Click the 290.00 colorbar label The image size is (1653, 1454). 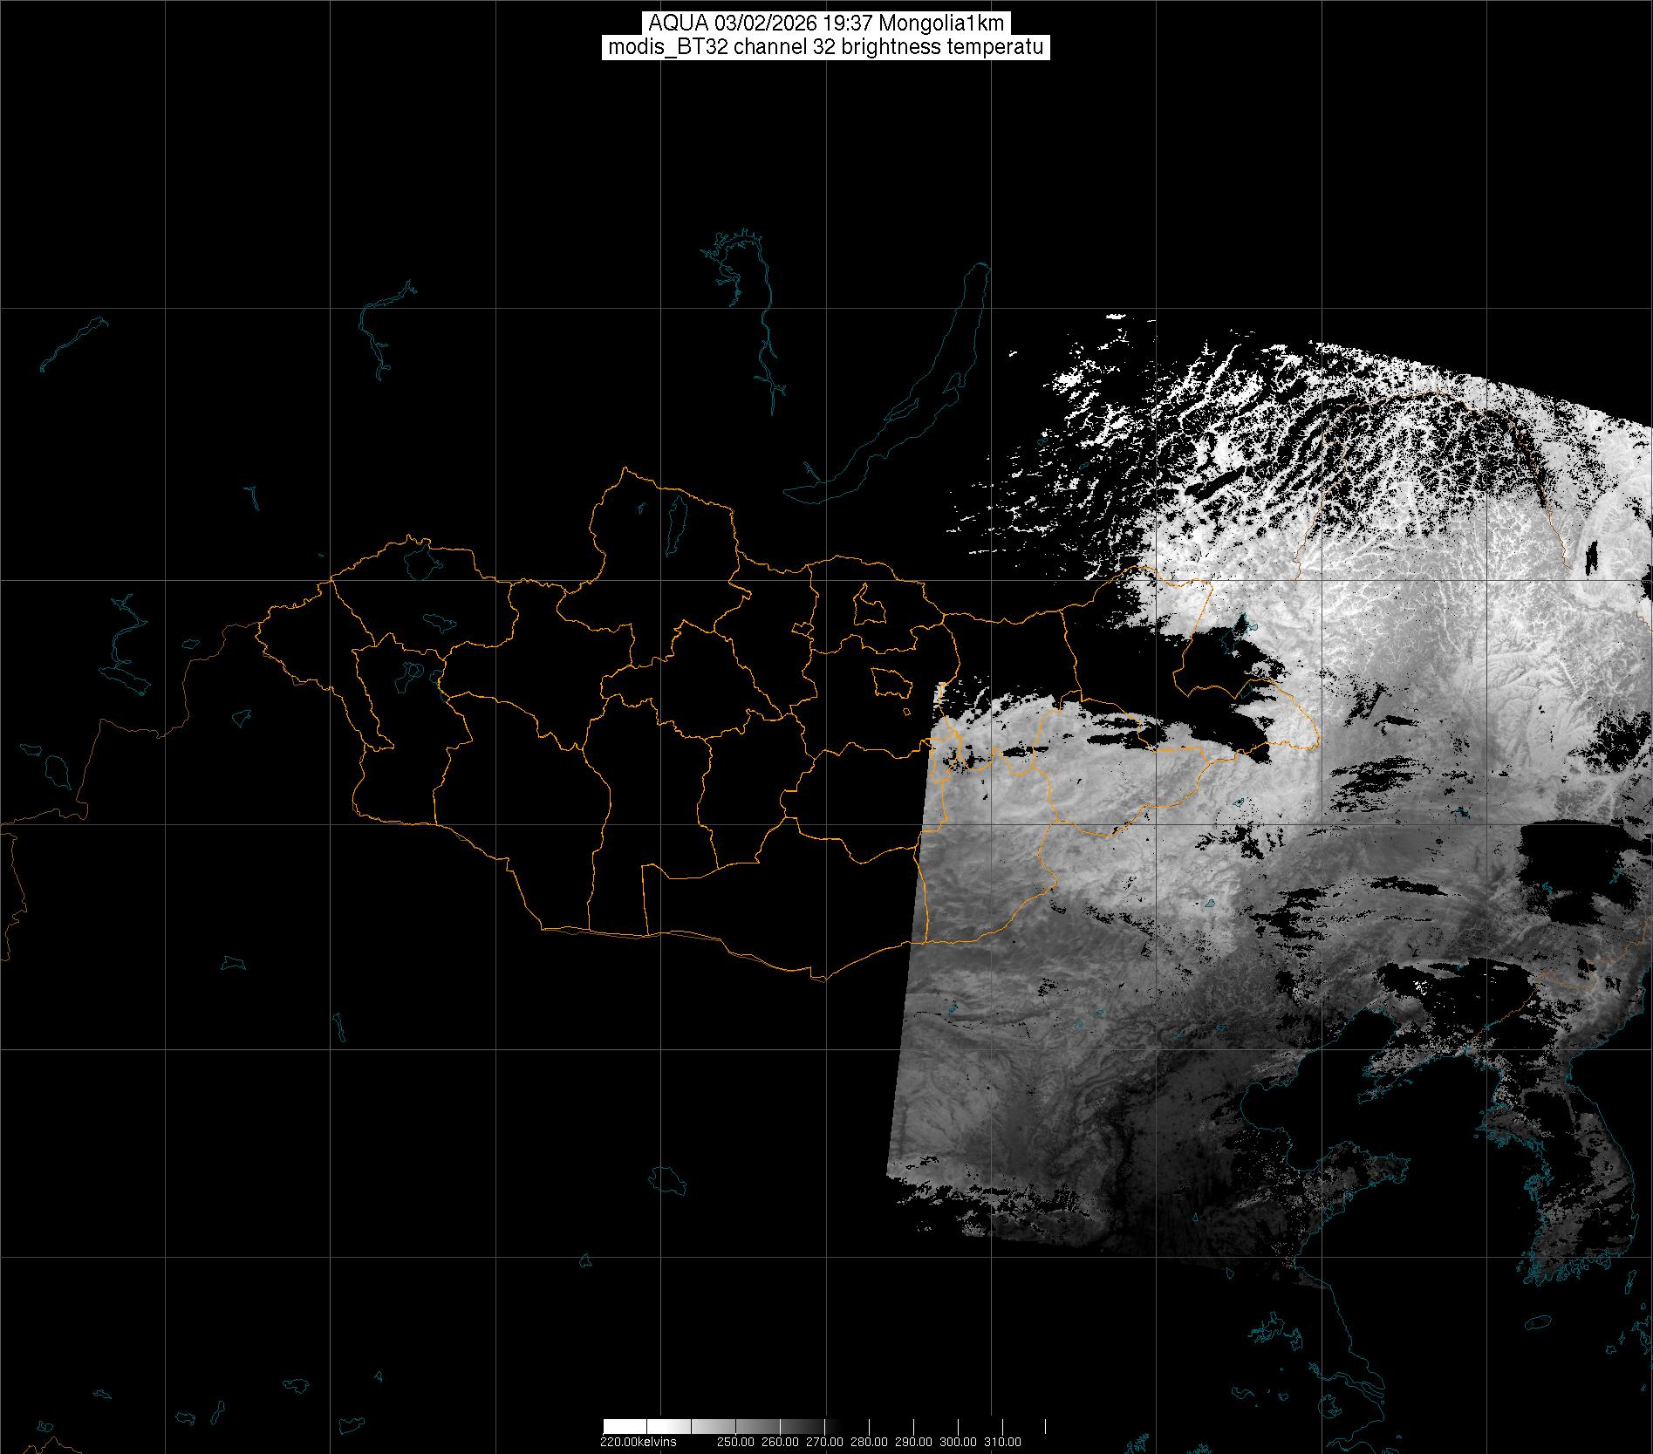pos(914,1442)
